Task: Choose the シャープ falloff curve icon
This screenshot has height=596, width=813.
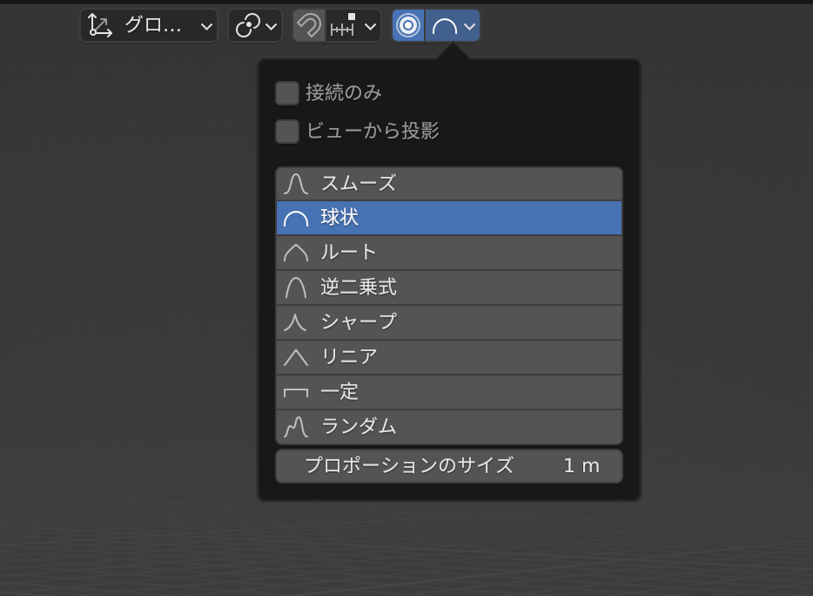Action: click(x=295, y=322)
